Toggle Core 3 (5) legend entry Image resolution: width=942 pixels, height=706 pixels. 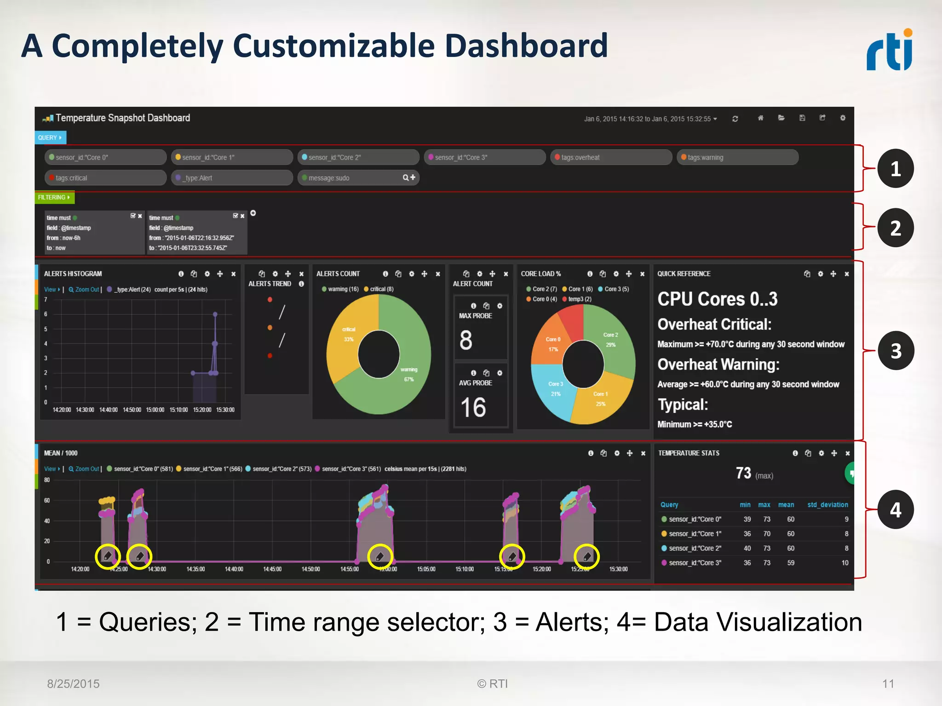pyautogui.click(x=613, y=289)
